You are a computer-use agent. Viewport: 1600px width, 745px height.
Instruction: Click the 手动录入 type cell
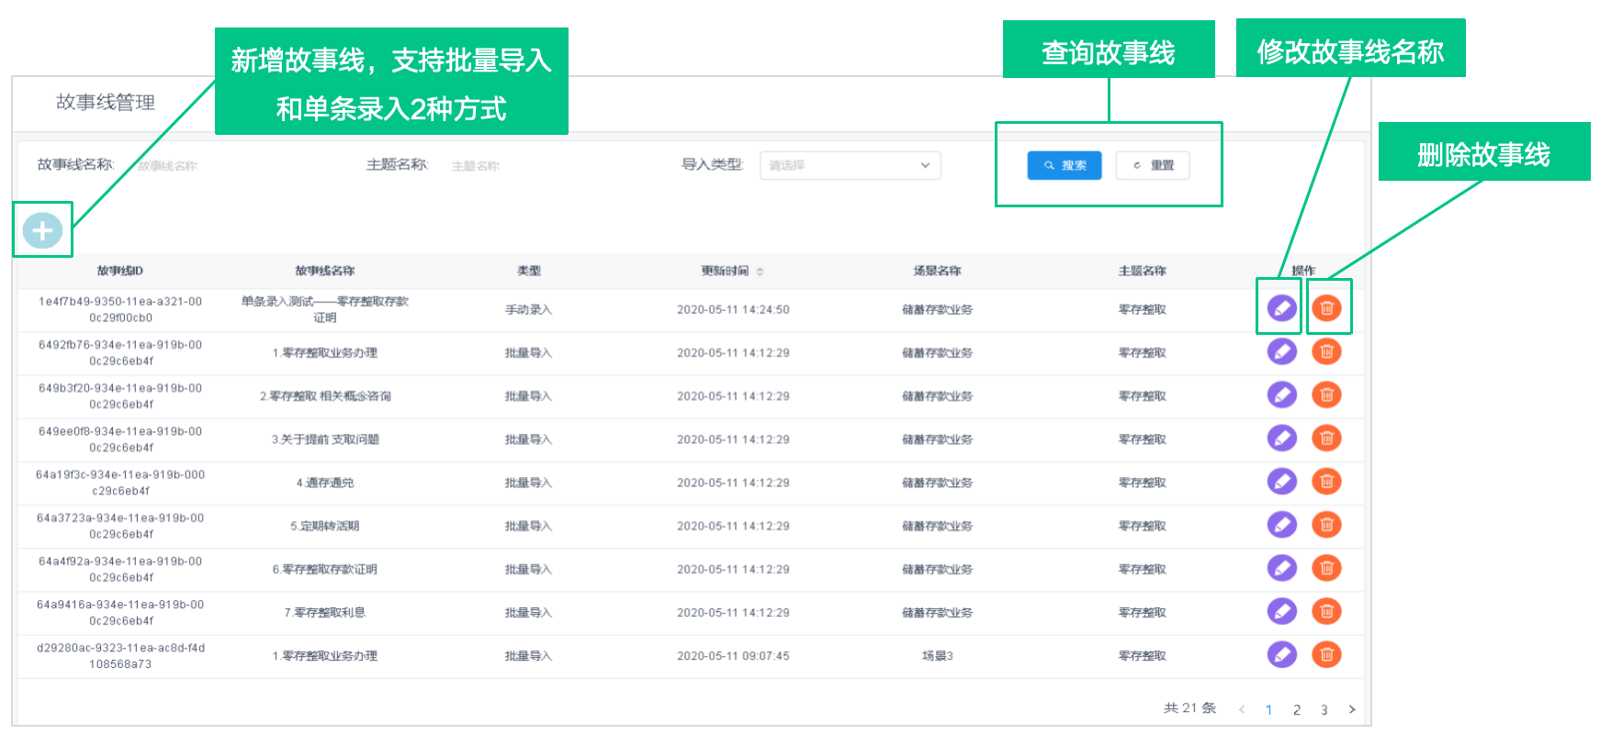528,309
